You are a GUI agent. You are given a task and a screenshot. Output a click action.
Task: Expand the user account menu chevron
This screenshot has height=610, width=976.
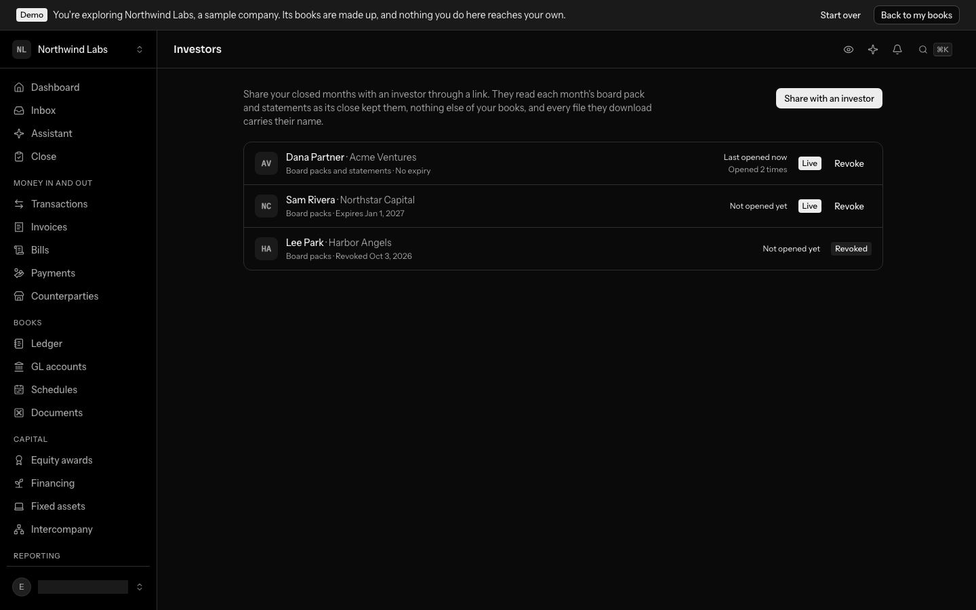click(x=140, y=587)
